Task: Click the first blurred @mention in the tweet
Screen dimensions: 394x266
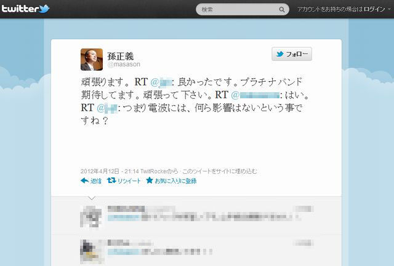Action: pos(161,82)
